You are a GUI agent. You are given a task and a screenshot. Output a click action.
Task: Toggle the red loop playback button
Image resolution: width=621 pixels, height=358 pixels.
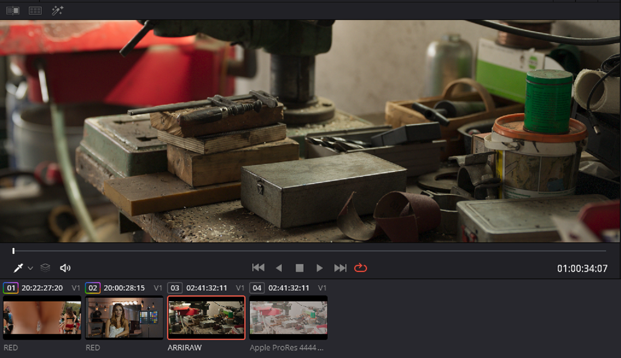360,267
